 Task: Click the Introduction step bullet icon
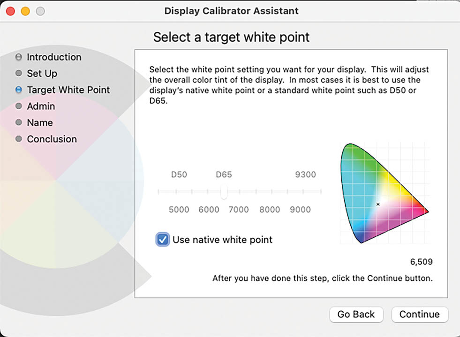point(18,57)
